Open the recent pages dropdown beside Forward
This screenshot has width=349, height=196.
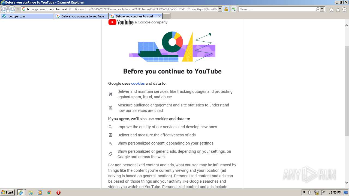point(18,9)
